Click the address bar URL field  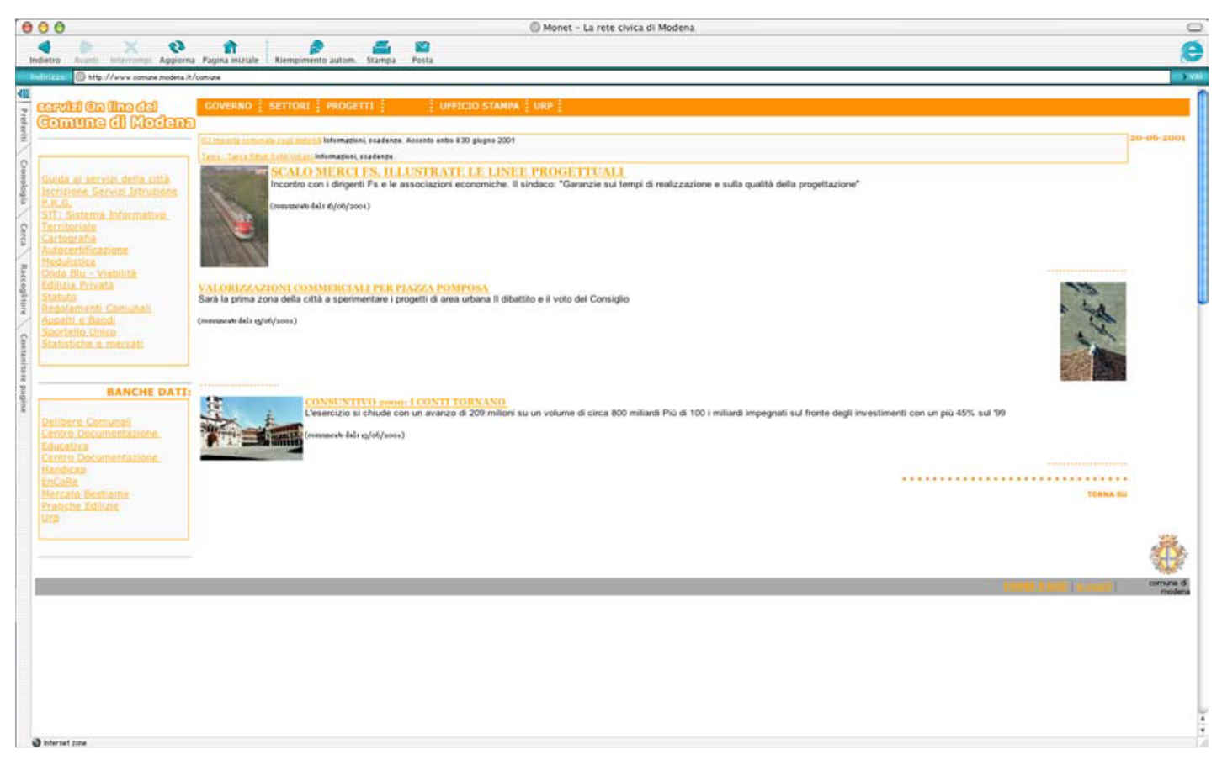[x=623, y=77]
